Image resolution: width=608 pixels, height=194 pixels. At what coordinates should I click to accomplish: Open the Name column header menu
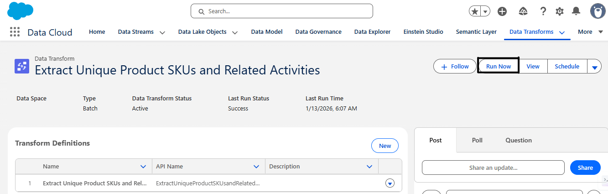coord(143,167)
